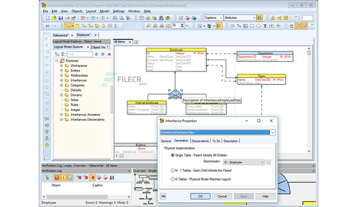Move item down with blue arrow in explorer

(x=97, y=54)
